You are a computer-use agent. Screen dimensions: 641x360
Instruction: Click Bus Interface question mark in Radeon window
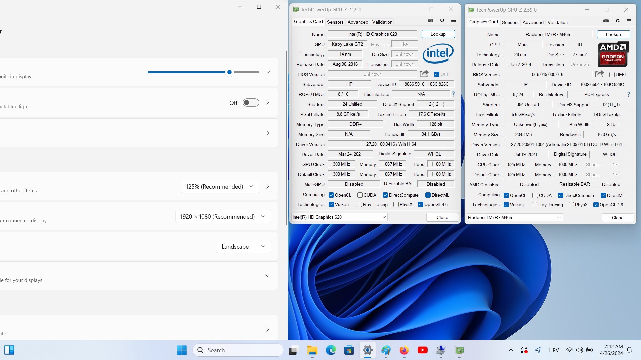point(629,95)
